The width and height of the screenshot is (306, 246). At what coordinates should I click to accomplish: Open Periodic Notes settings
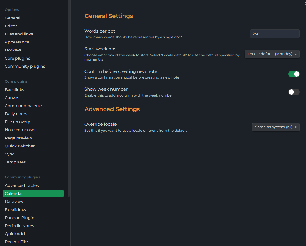tap(19, 225)
